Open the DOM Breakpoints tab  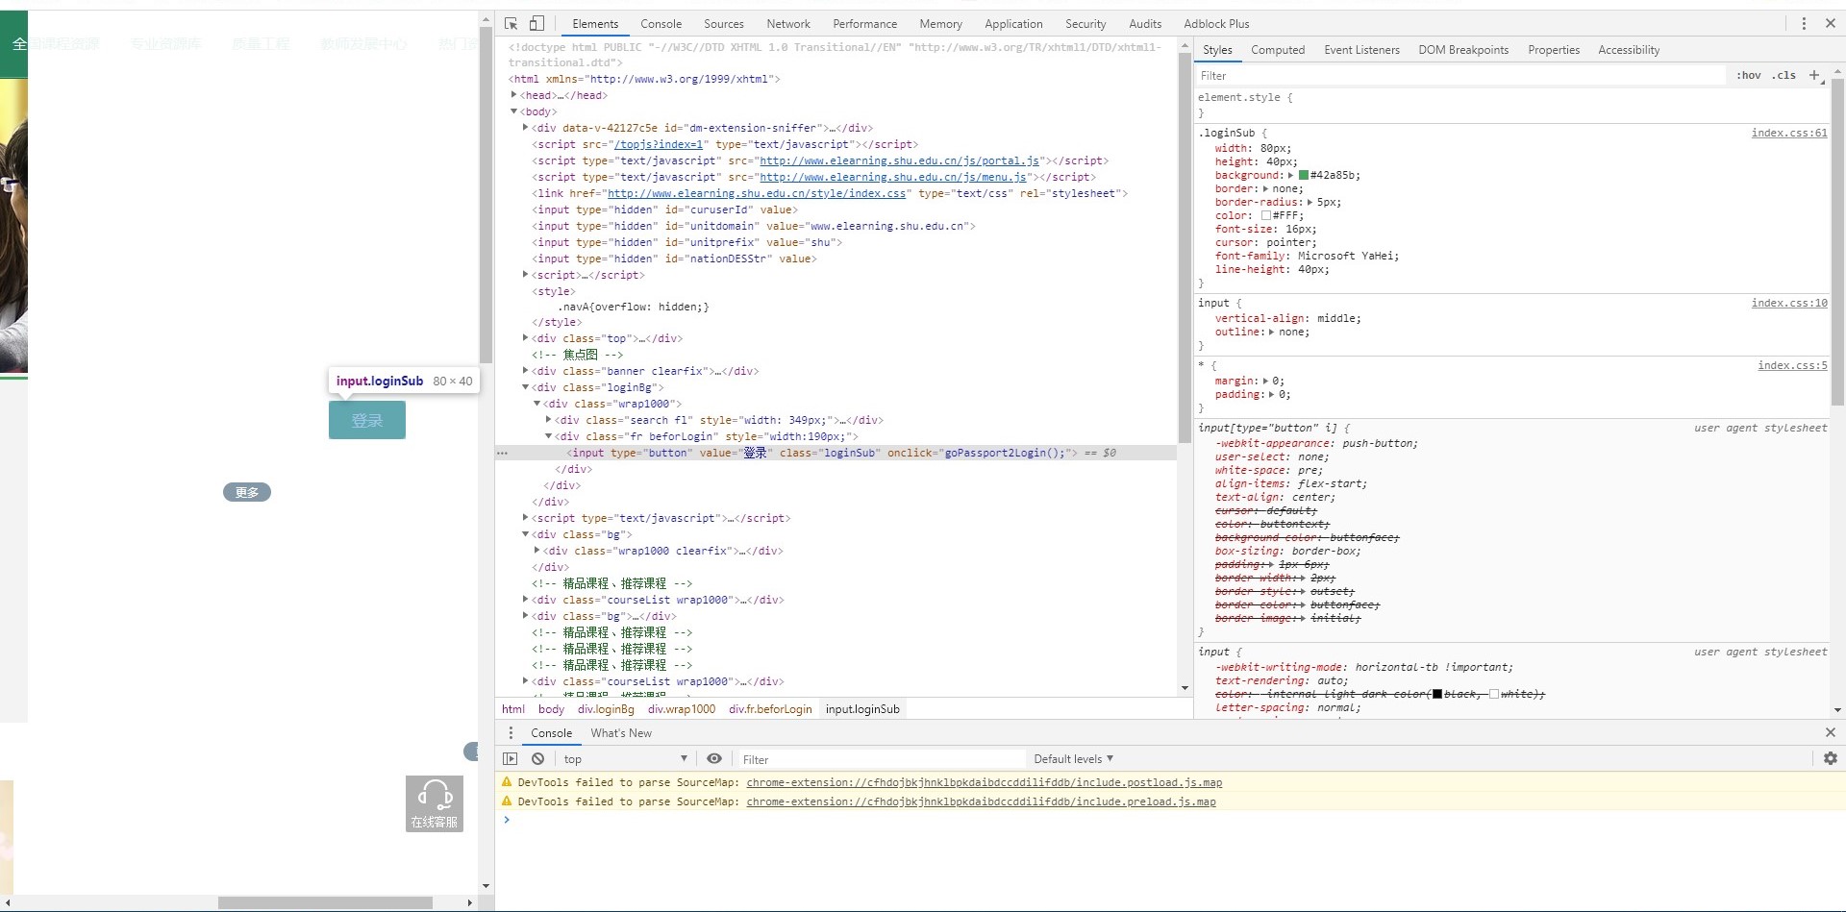point(1463,50)
